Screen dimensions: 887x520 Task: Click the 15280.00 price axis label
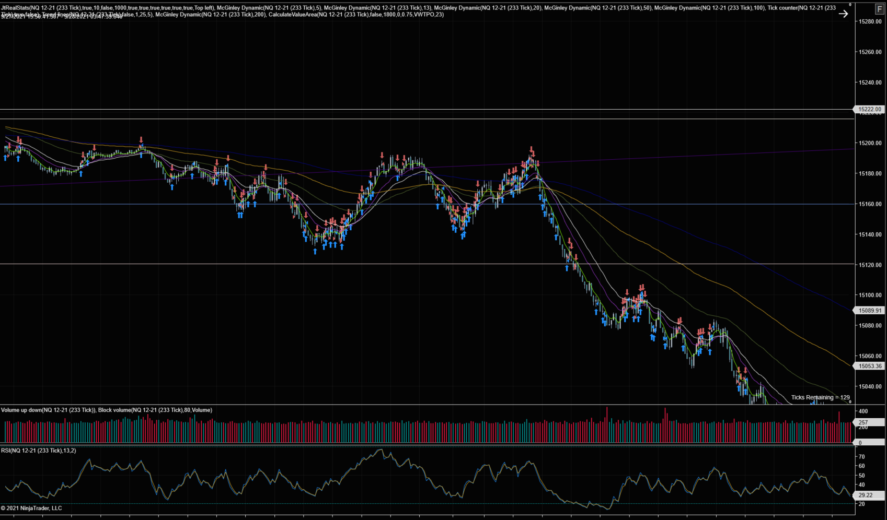pyautogui.click(x=870, y=21)
